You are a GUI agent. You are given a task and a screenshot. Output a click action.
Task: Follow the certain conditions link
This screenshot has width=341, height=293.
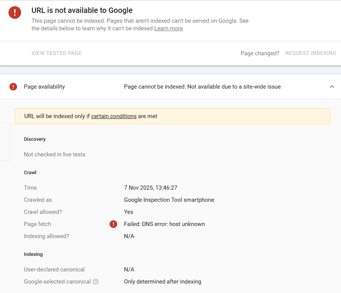[114, 116]
